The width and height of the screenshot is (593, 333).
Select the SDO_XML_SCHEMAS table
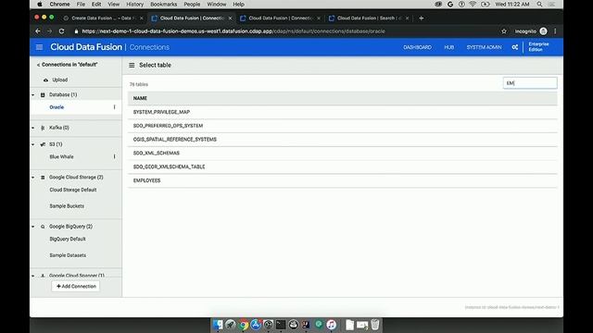tap(342, 153)
